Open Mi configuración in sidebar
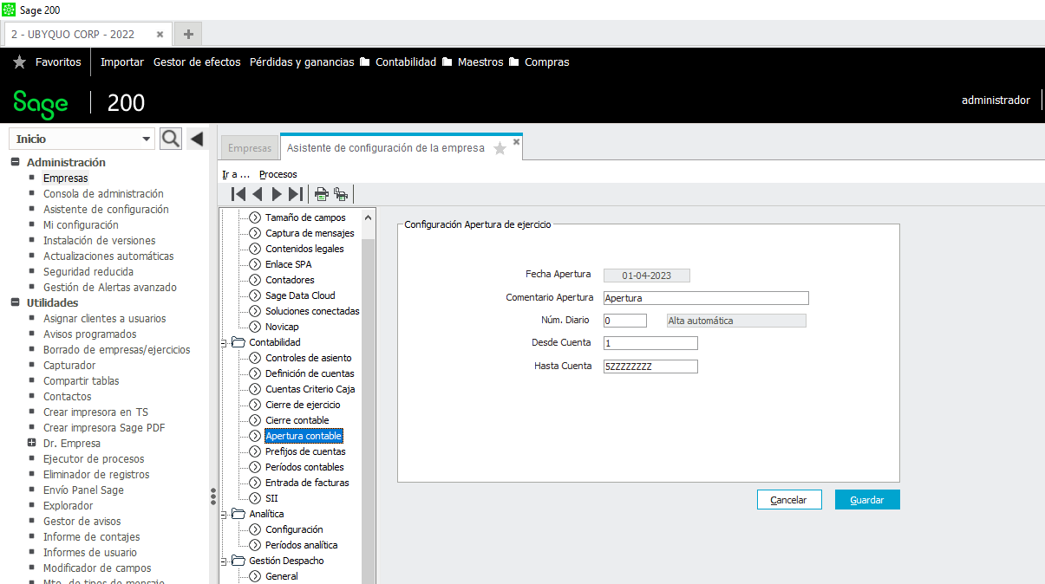This screenshot has width=1045, height=584. point(81,225)
